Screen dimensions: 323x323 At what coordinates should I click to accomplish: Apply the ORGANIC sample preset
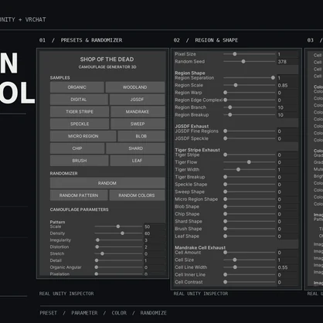pyautogui.click(x=77, y=87)
